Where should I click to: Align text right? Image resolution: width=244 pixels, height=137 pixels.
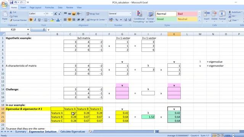point(74,20)
